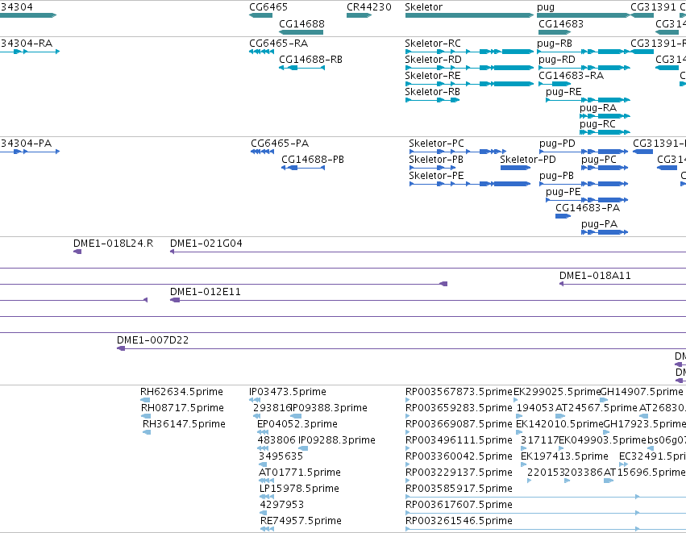Click the DME1-021G04 clone arrowhead
Viewport: 686px width, 533px height.
pos(173,252)
